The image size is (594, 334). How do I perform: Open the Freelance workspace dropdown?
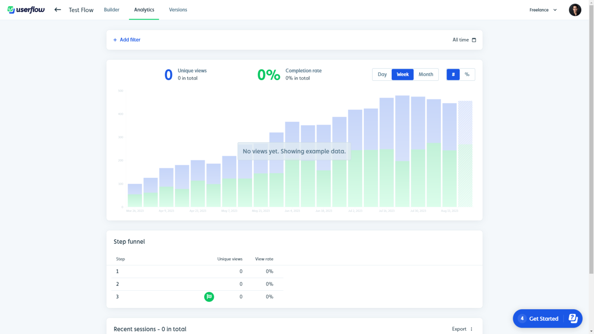click(543, 10)
